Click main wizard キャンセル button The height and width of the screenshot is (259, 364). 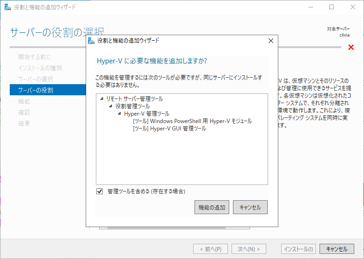click(x=337, y=249)
